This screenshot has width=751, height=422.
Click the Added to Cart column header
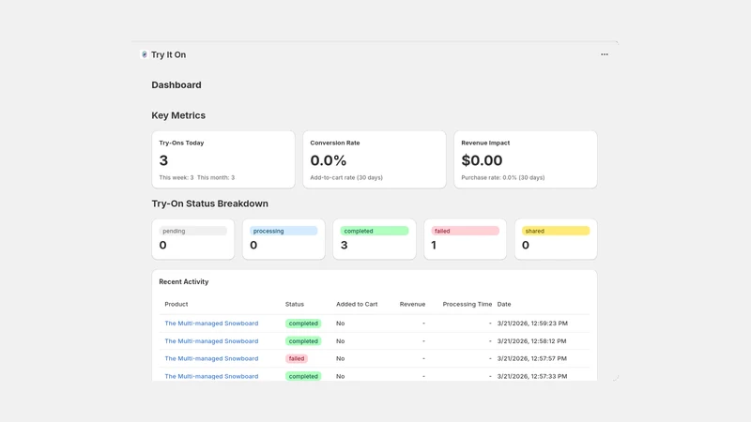(x=357, y=304)
